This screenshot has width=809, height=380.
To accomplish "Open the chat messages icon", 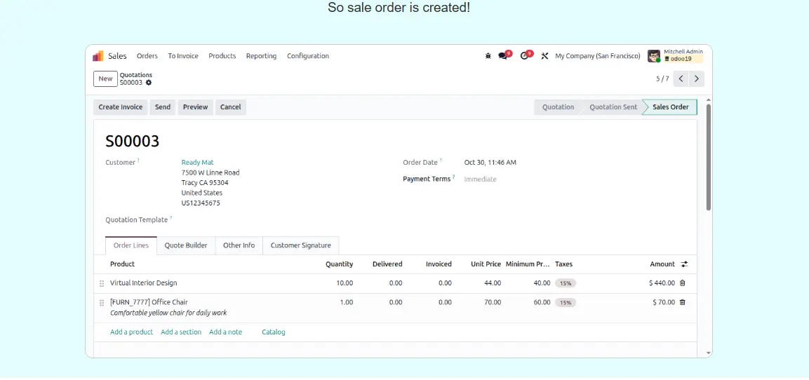I will (x=503, y=56).
